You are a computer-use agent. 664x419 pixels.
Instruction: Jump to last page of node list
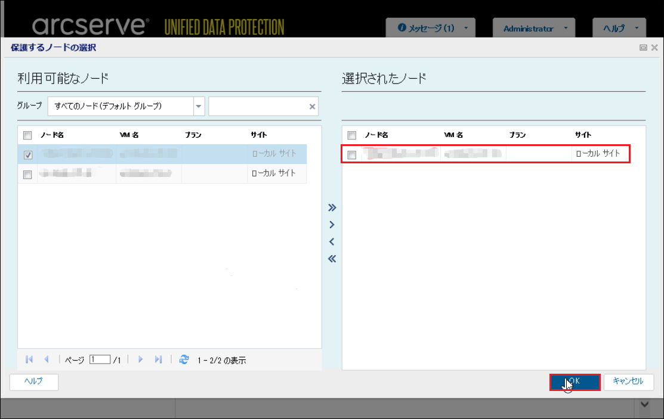tap(158, 359)
